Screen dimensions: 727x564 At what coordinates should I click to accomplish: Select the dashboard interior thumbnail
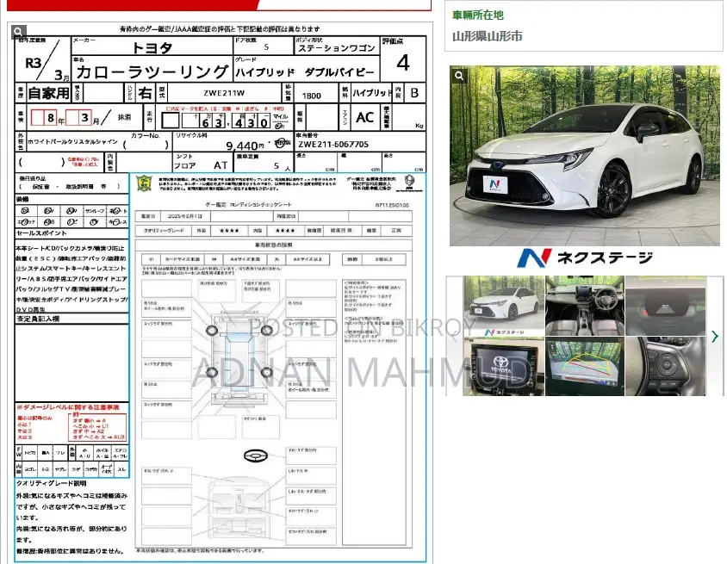click(x=585, y=306)
